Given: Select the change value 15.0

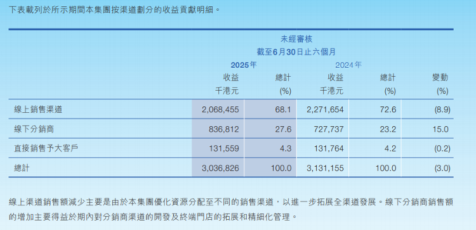Looking at the screenshot, I should point(441,129).
